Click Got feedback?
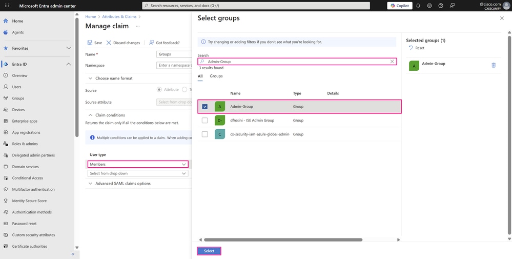Image resolution: width=512 pixels, height=259 pixels. click(164, 43)
